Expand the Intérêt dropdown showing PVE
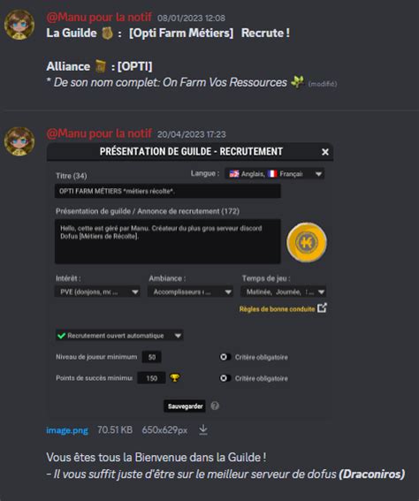419x501 pixels. [97, 292]
